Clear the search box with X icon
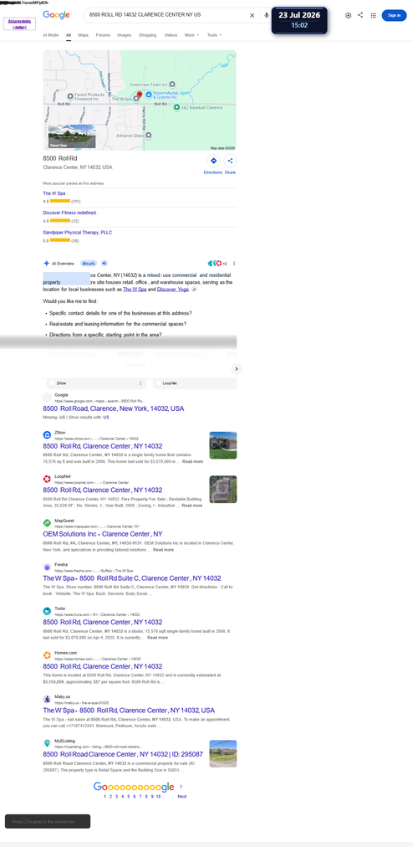Viewport: 418px width, 847px height. (x=252, y=16)
